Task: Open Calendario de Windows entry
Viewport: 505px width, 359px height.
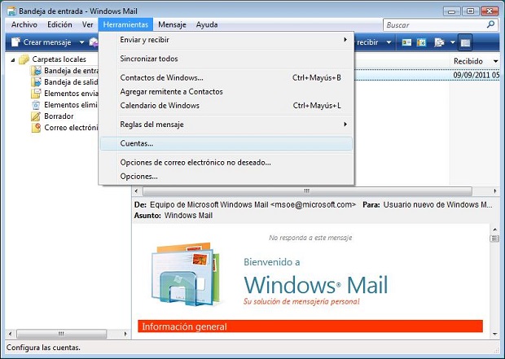Action: (x=226, y=105)
